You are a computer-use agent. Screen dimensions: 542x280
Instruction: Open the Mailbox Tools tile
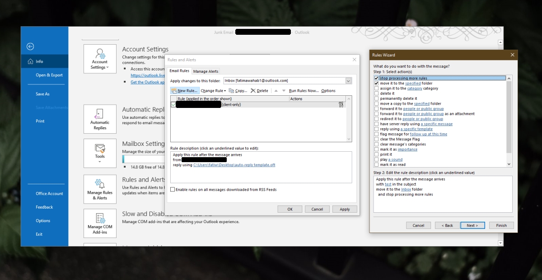[x=100, y=153]
